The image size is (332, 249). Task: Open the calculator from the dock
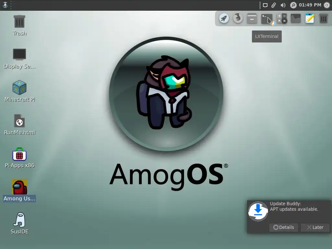[282, 18]
